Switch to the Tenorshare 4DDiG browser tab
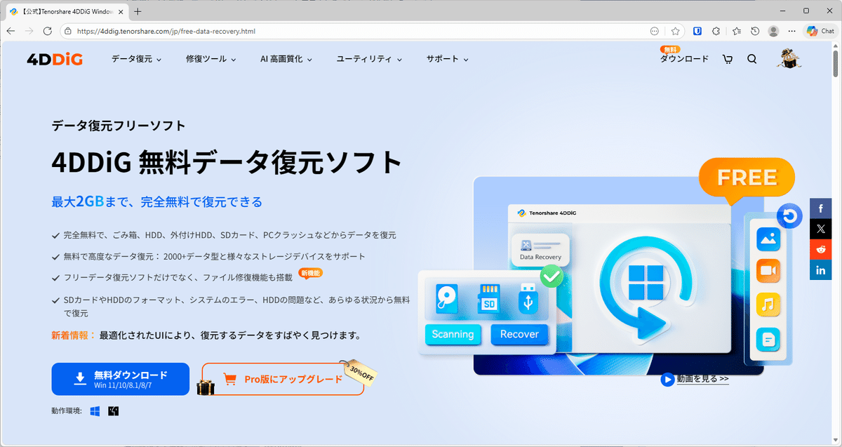842x447 pixels. [63, 11]
